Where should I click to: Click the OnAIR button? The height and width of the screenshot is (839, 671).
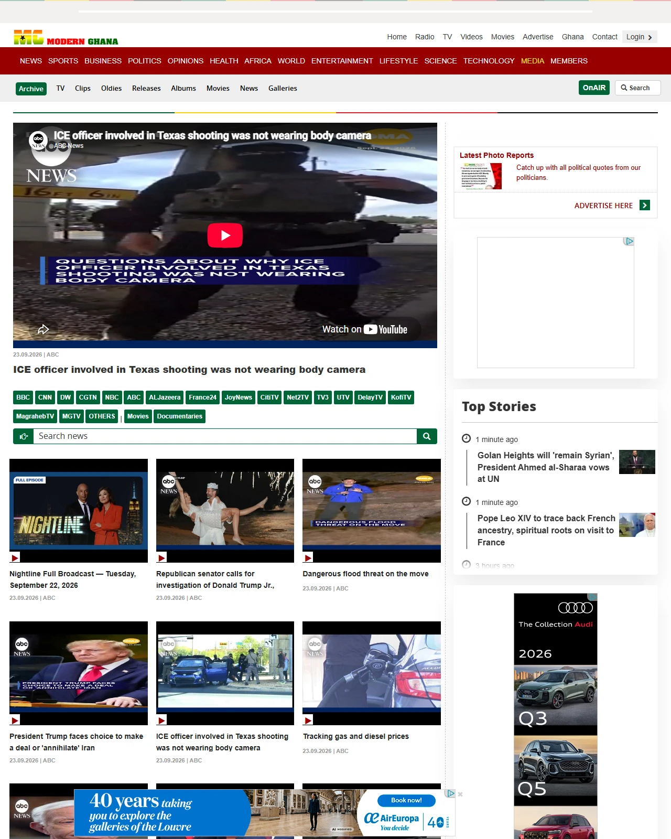(594, 88)
